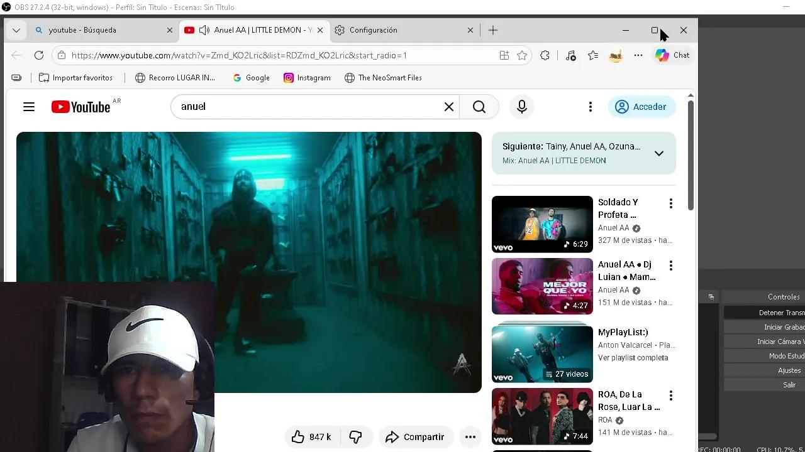Click the Acceder sign-in button
The width and height of the screenshot is (805, 452).
(x=641, y=107)
